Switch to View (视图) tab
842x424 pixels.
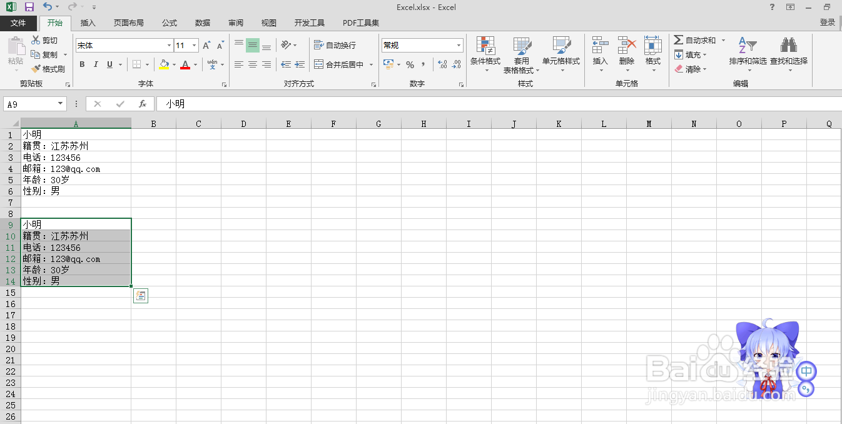269,23
